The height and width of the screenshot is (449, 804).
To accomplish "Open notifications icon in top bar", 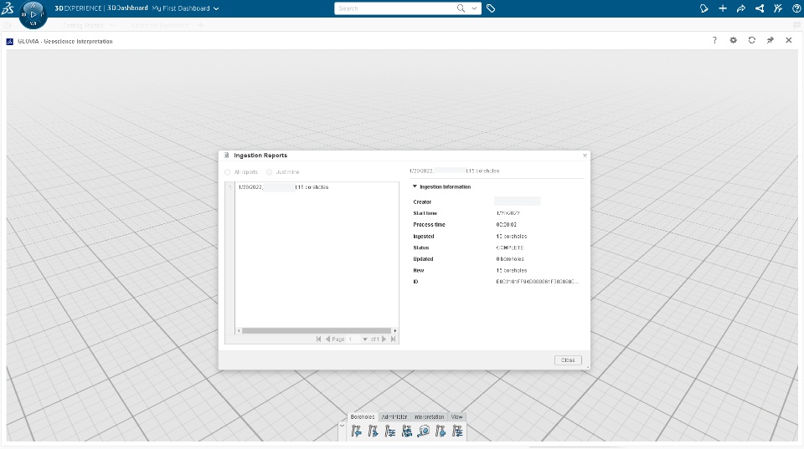I will (704, 8).
